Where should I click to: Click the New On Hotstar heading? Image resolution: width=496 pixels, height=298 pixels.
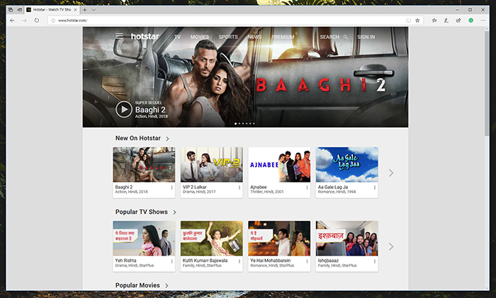tap(138, 138)
